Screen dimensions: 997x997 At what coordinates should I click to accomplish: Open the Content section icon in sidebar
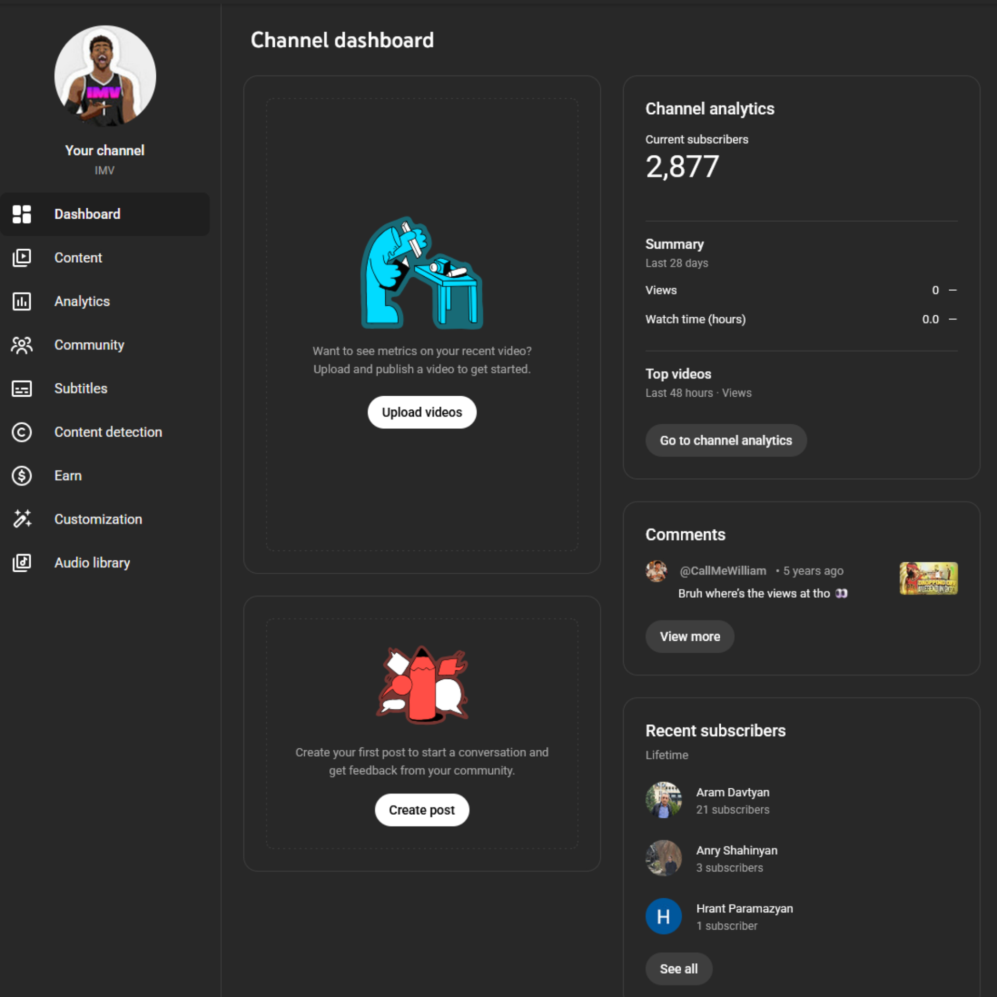(22, 258)
